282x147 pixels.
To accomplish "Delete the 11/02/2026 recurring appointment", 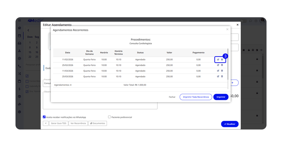I will 222,60.
